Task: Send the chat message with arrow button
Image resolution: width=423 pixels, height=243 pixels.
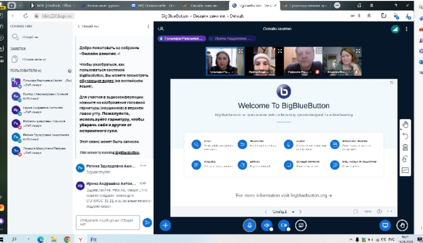Action: (x=147, y=222)
